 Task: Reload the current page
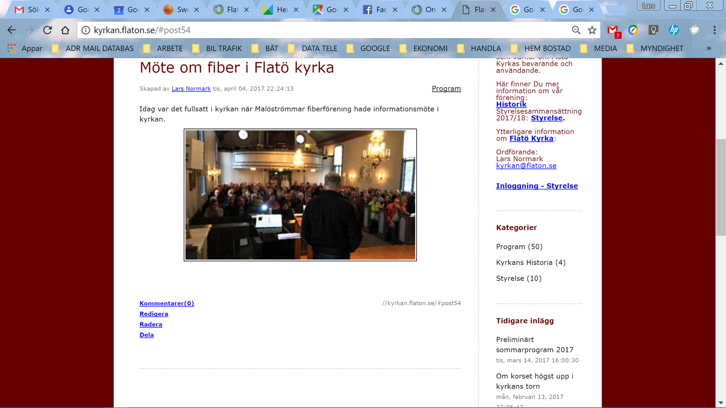48,30
